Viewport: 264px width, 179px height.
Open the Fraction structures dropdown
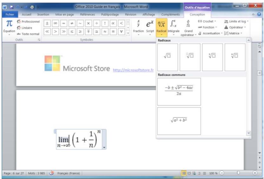click(x=138, y=28)
